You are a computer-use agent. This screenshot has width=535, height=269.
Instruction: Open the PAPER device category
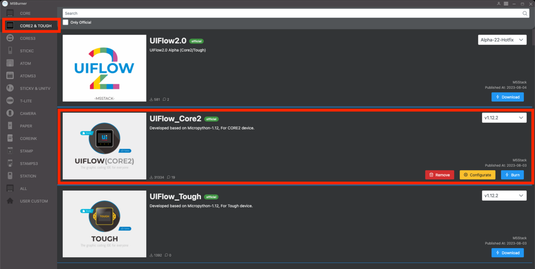pyautogui.click(x=29, y=126)
